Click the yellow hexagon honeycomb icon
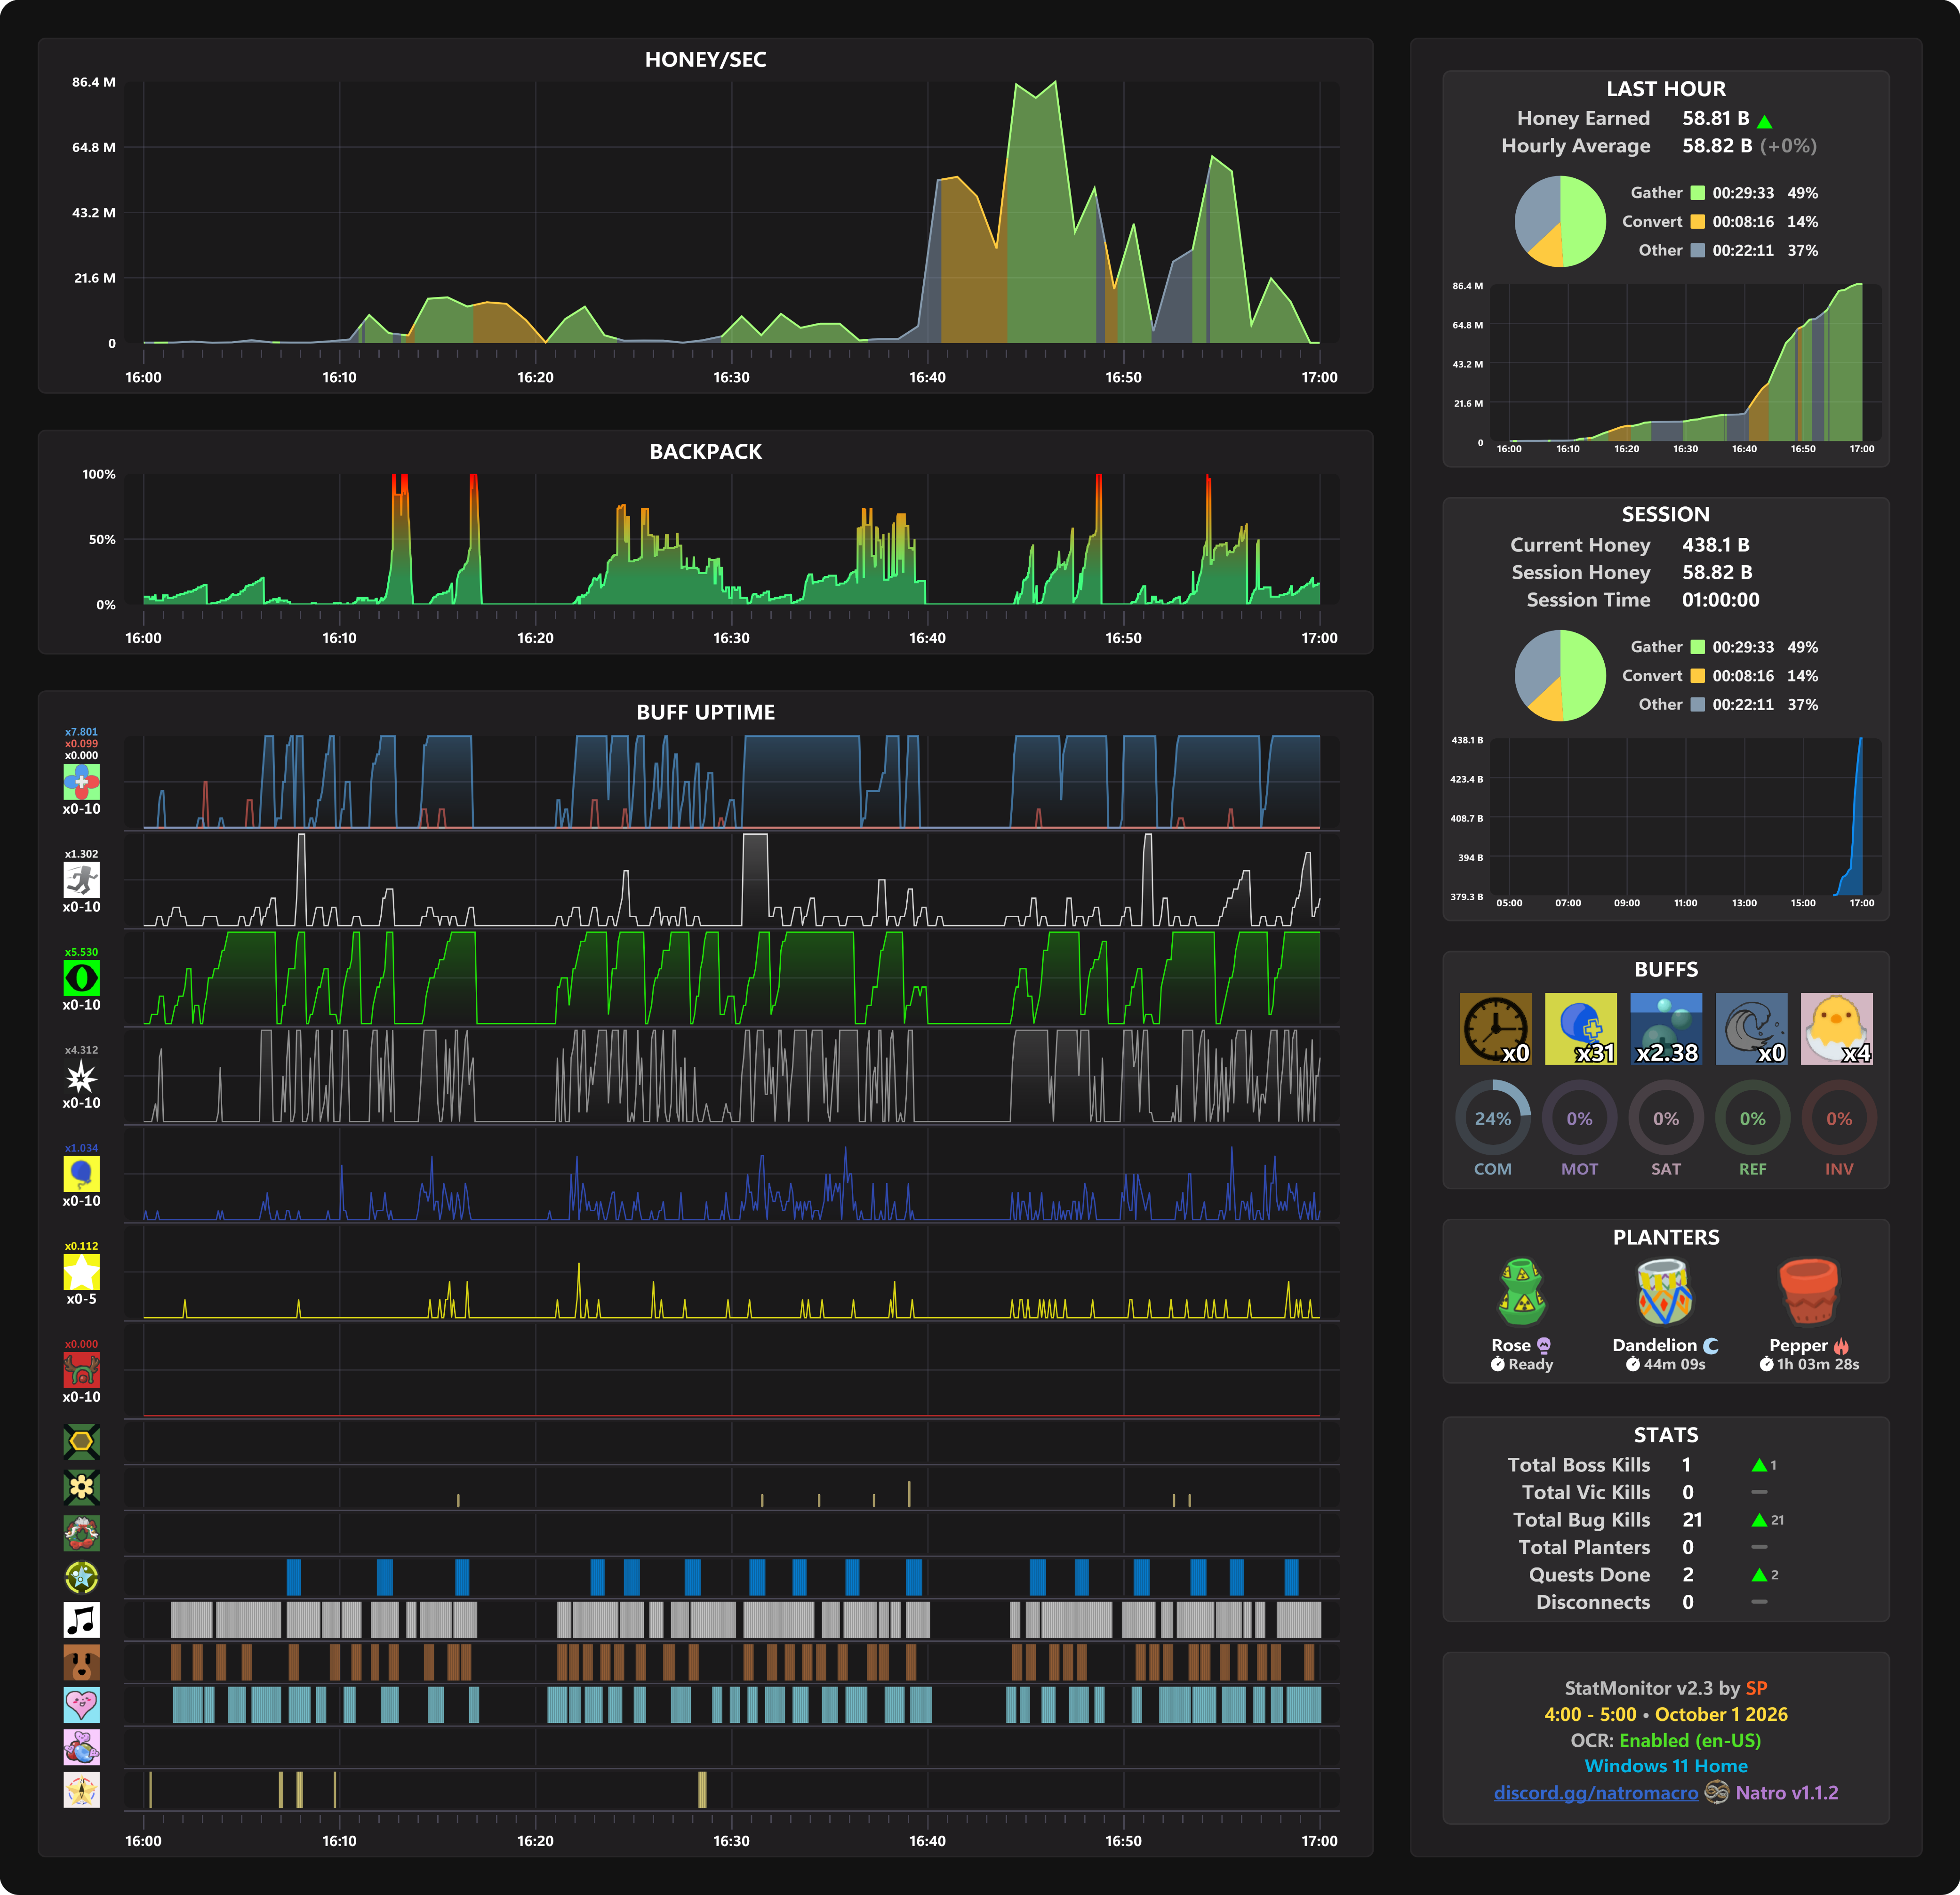This screenshot has height=1895, width=1960. click(x=81, y=1442)
